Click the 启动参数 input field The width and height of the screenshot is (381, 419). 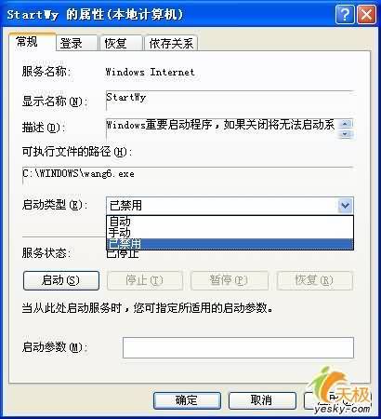[238, 347]
